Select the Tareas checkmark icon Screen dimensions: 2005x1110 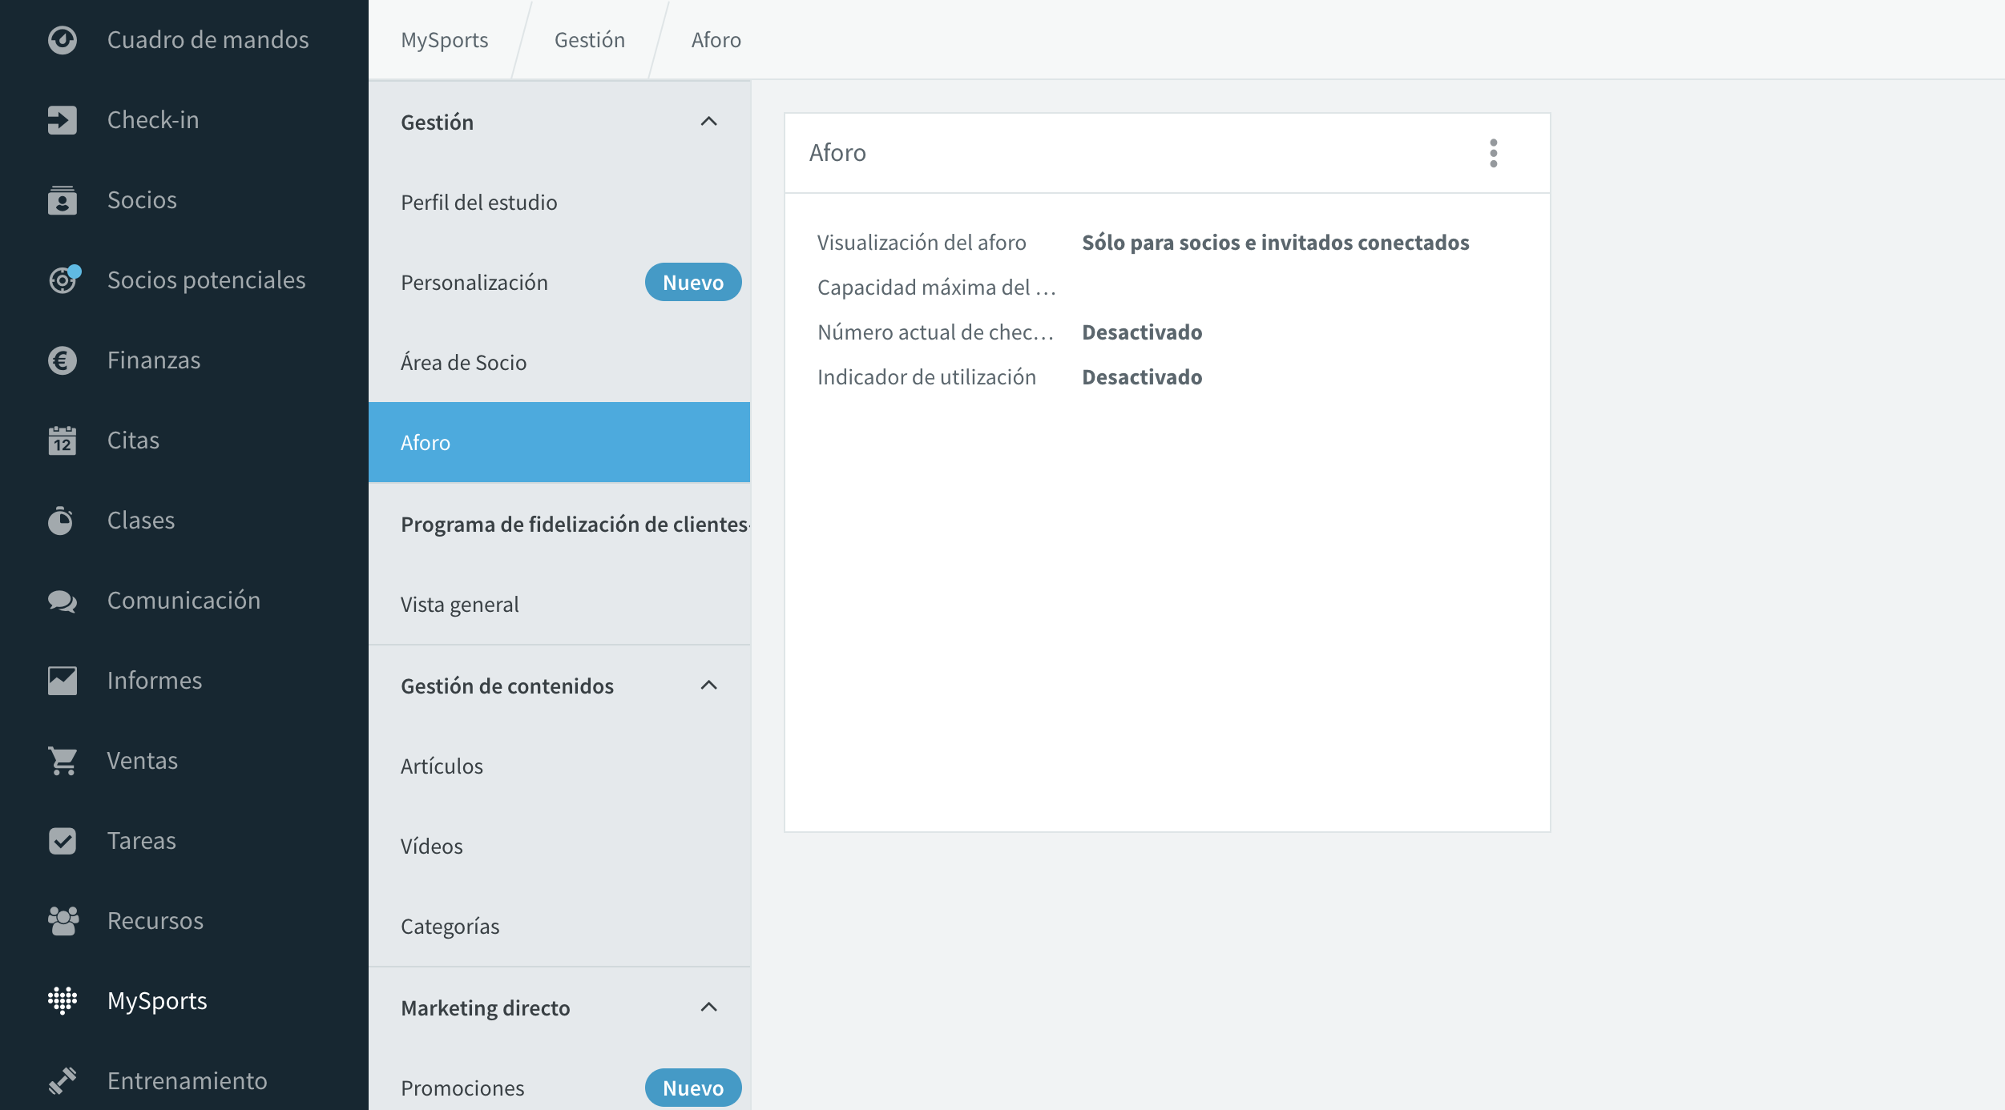(x=63, y=841)
